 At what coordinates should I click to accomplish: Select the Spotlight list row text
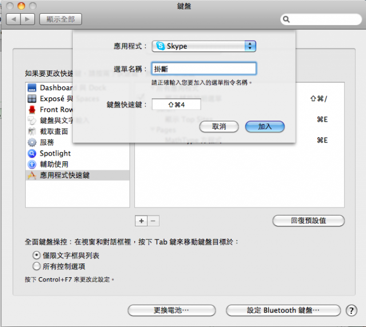(55, 153)
